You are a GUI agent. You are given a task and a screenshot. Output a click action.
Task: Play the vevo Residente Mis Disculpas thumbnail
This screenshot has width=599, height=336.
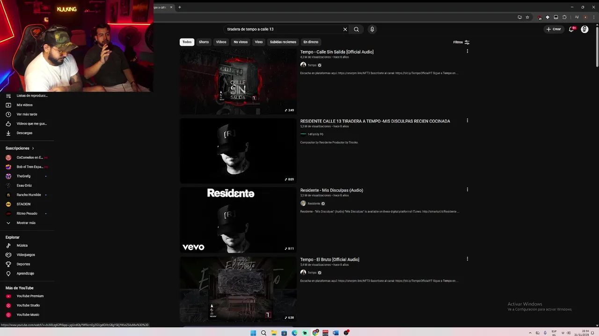(x=238, y=220)
